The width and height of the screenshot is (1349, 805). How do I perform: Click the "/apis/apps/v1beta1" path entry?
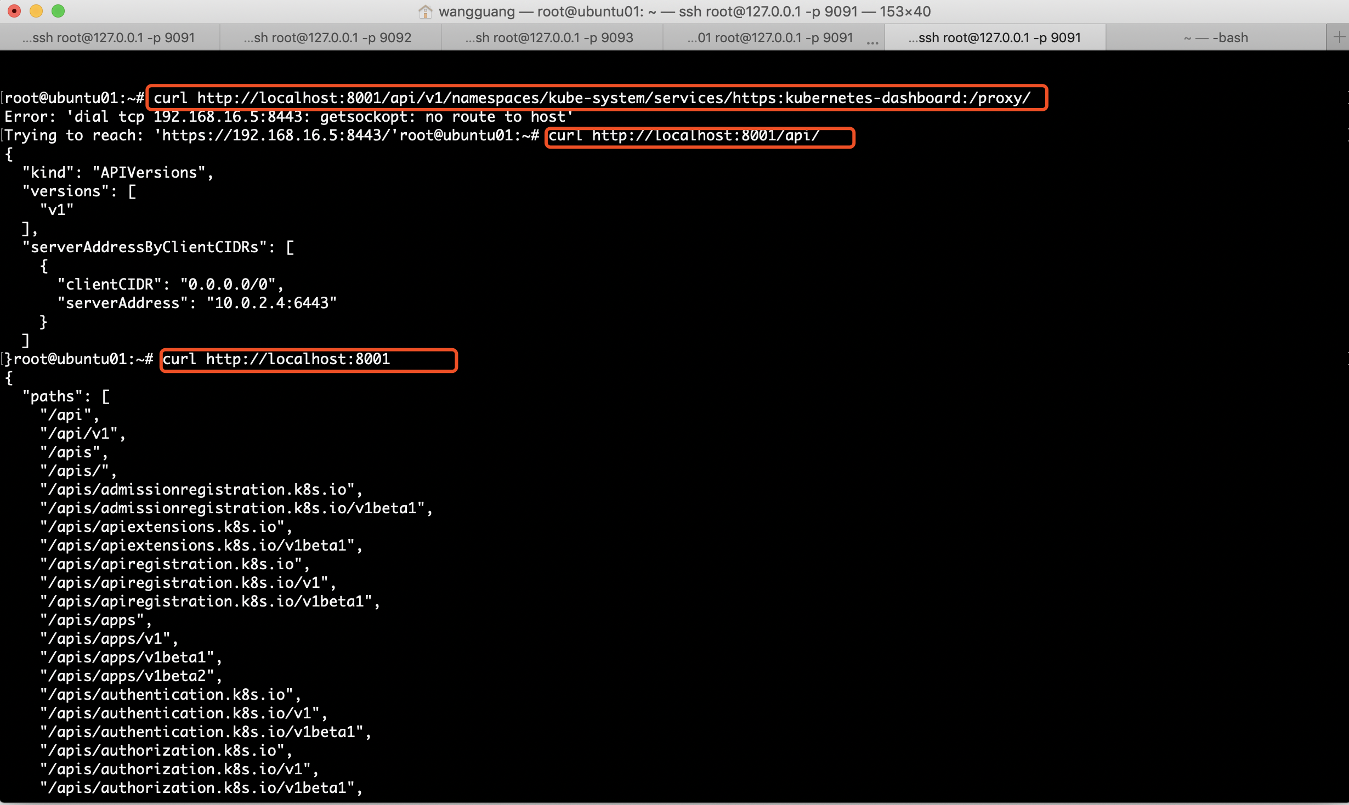pyautogui.click(x=131, y=657)
